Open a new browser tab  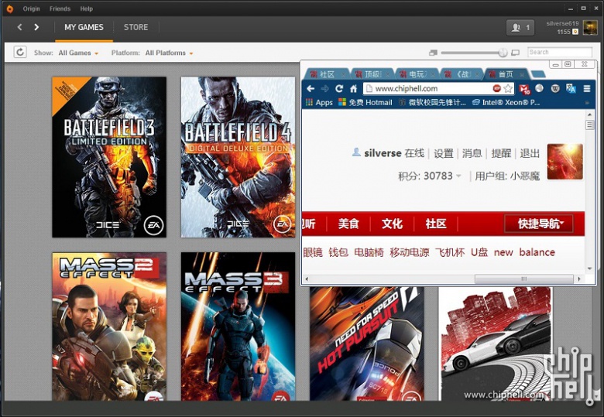[538, 73]
